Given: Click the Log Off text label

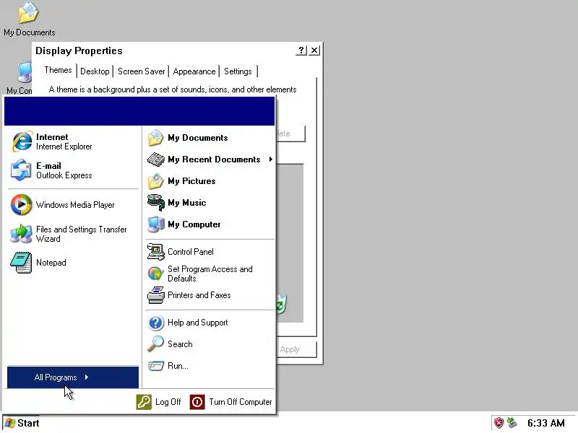Looking at the screenshot, I should [168, 402].
